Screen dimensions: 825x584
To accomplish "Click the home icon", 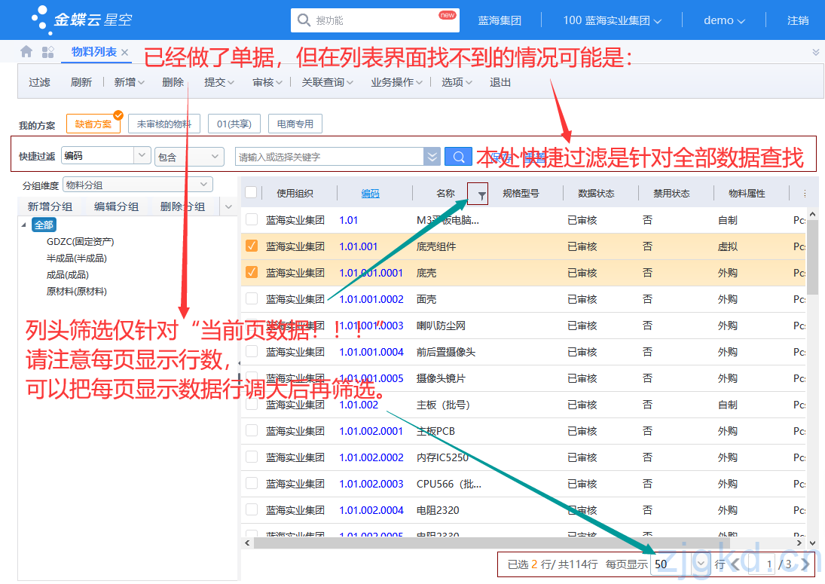I will click(26, 51).
